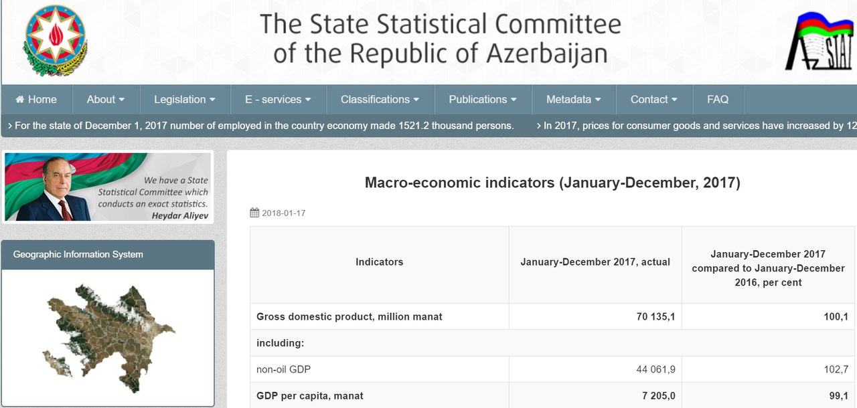This screenshot has width=857, height=408.
Task: Open the Azerbaijan map image
Action: [107, 336]
